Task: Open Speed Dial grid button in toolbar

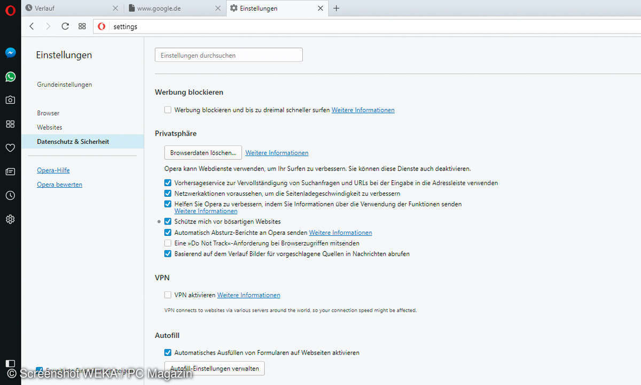Action: [x=82, y=26]
